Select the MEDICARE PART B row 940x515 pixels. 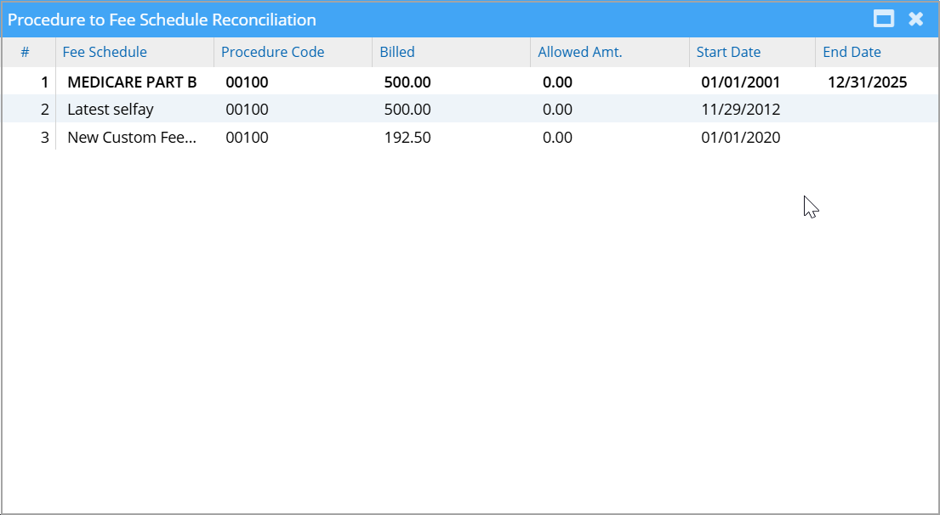tap(132, 82)
